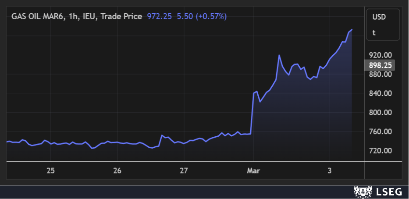Click the latest endpoint of the price line

[352, 30]
